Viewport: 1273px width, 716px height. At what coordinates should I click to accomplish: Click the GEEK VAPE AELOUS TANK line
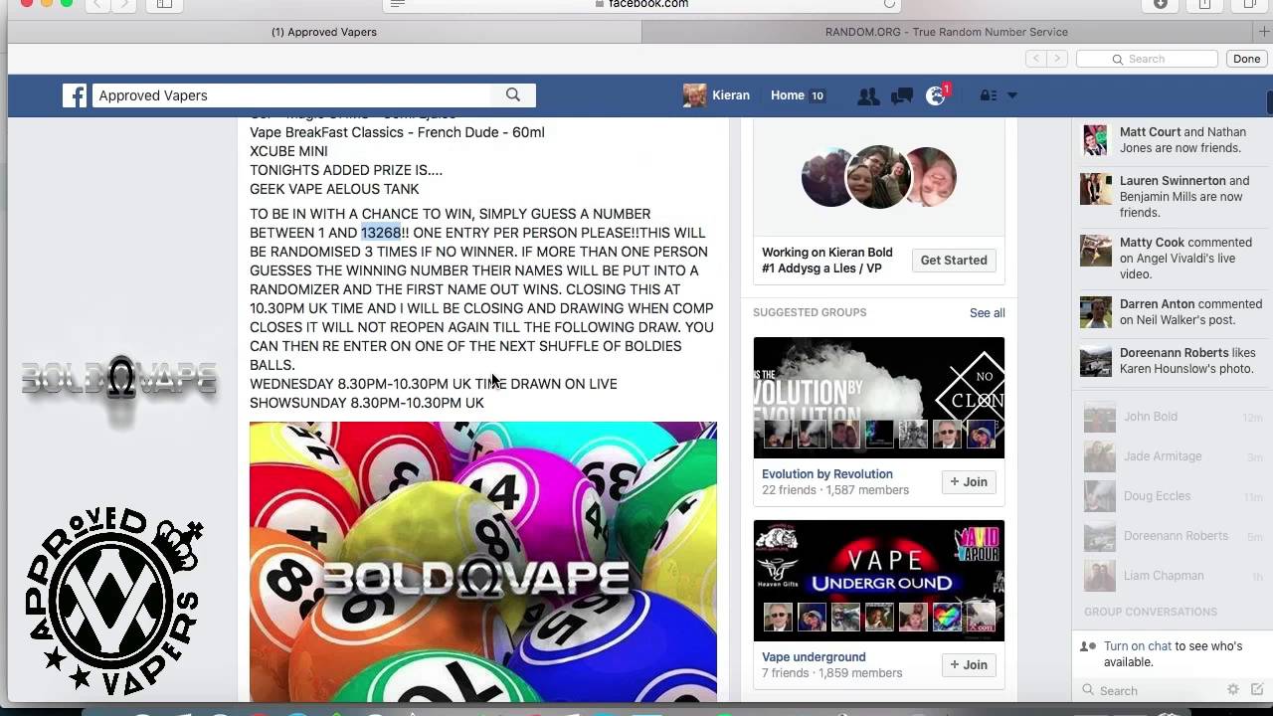(334, 189)
